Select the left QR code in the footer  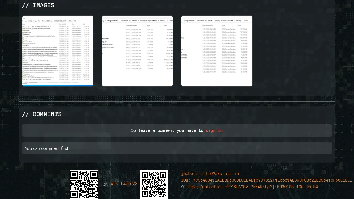point(84,185)
